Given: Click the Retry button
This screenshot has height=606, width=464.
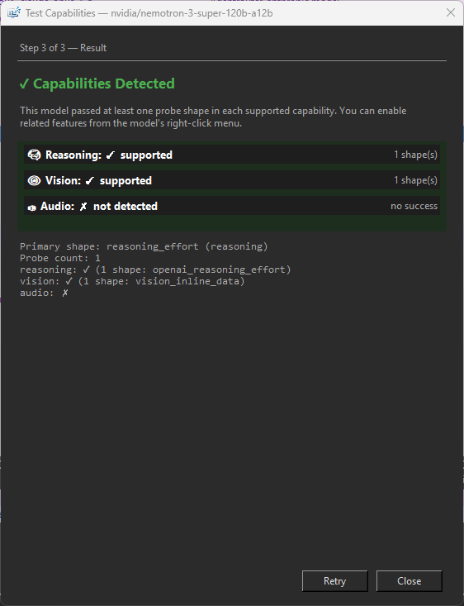Looking at the screenshot, I should click(x=334, y=581).
